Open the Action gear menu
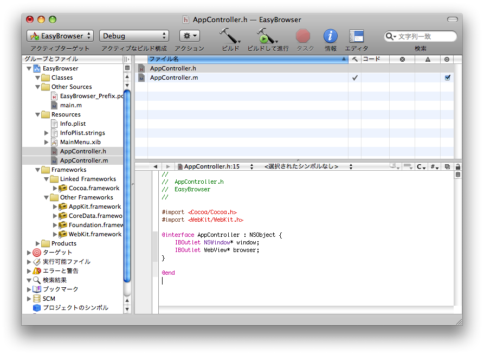The height and width of the screenshot is (355, 484). point(190,36)
